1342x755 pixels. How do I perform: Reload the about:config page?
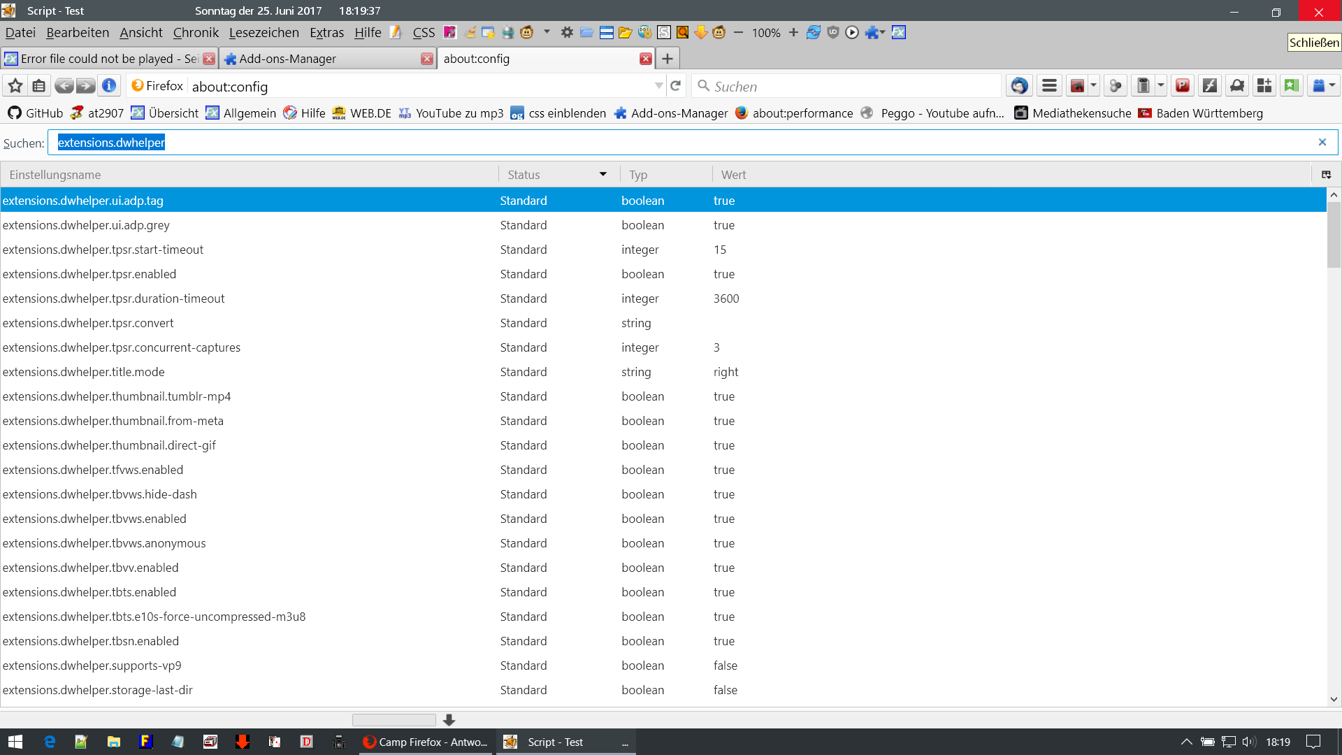(675, 86)
